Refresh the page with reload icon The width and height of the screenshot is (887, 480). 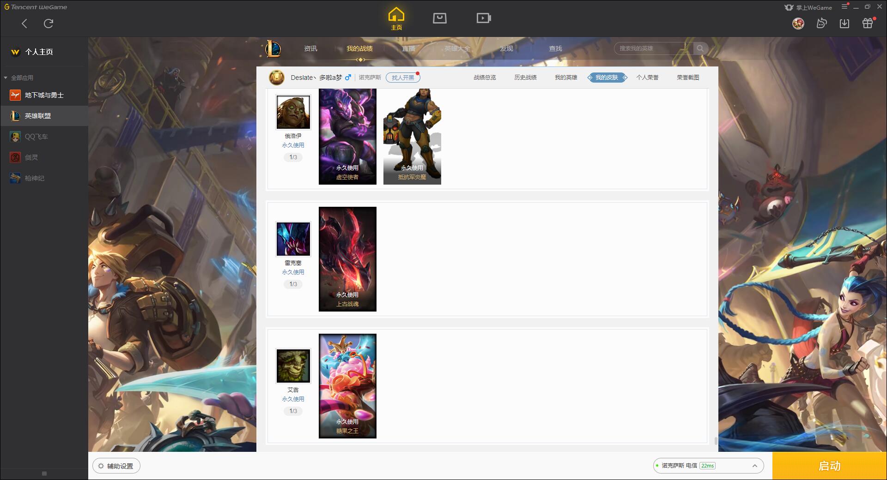(x=49, y=24)
